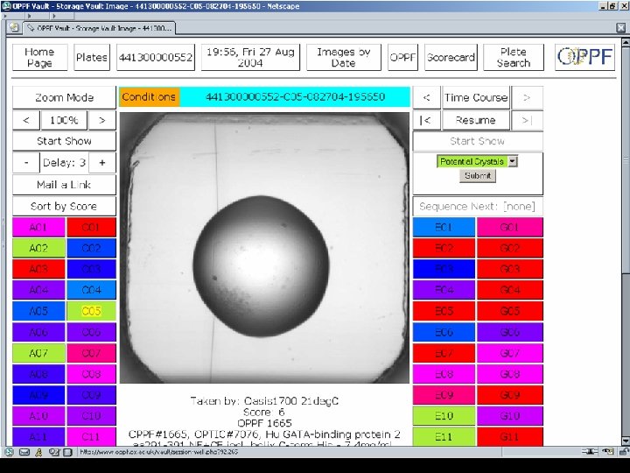Screen dimensions: 630x473
Task: Go to previous time course image
Action: pyautogui.click(x=425, y=97)
